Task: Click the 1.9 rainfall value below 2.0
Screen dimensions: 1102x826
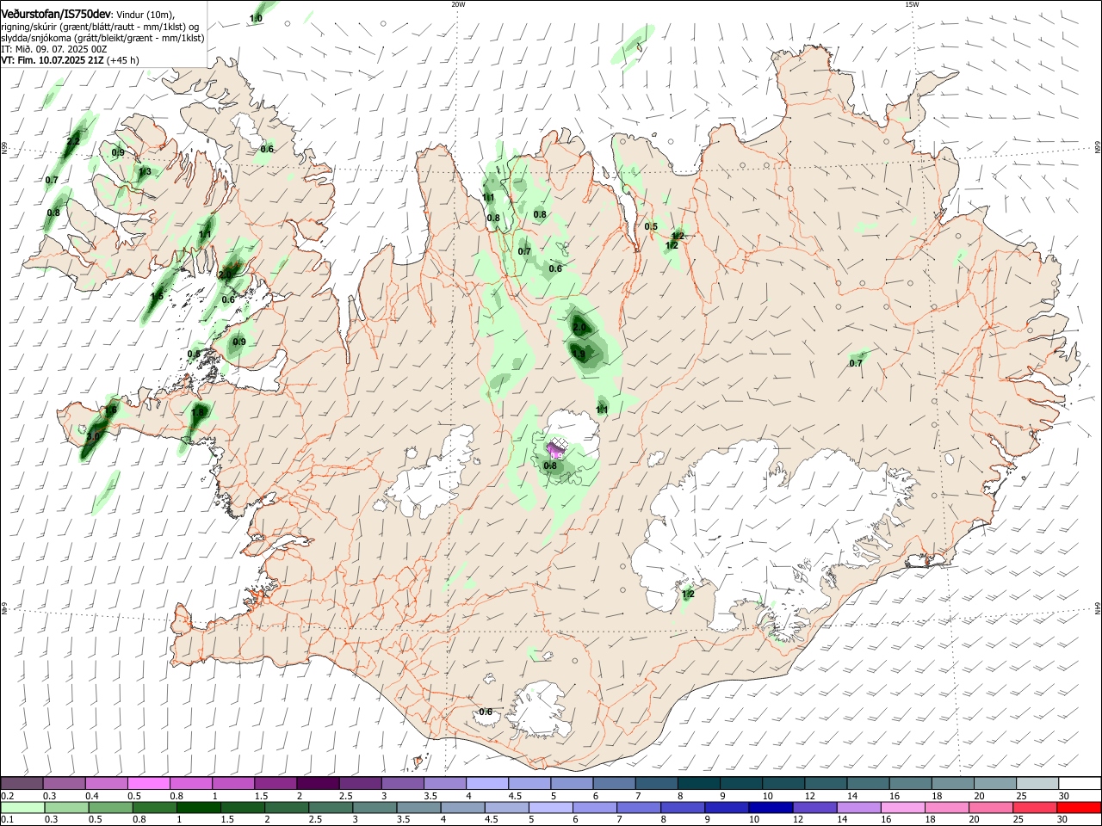Action: (579, 353)
